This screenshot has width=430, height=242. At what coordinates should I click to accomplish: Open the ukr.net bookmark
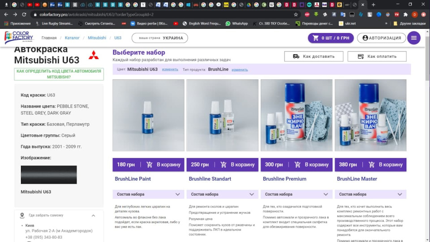pyautogui.click(x=347, y=24)
